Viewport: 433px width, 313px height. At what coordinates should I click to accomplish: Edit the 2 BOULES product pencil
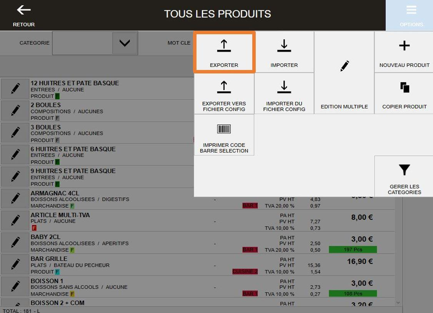click(x=15, y=111)
